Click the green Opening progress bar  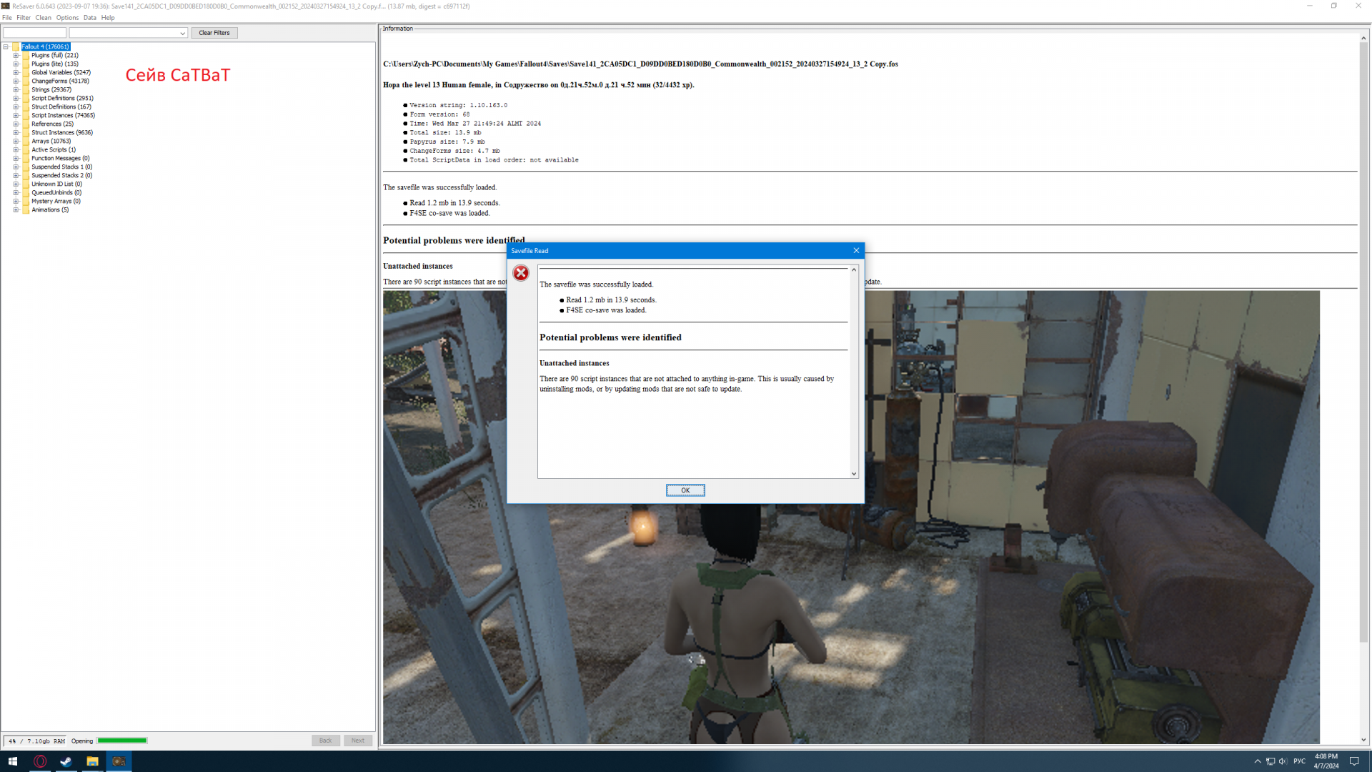[x=122, y=741]
